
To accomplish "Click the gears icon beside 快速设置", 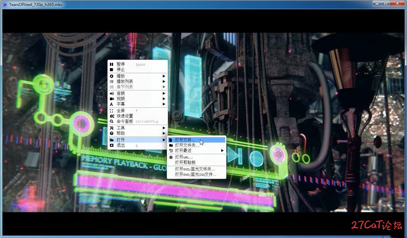I will point(111,116).
